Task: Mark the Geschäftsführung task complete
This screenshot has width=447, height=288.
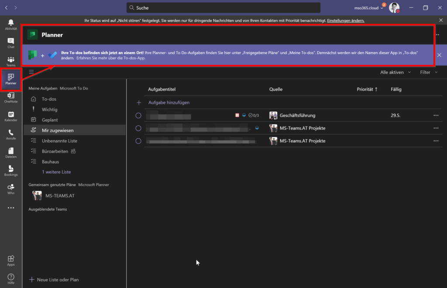Action: (138, 115)
